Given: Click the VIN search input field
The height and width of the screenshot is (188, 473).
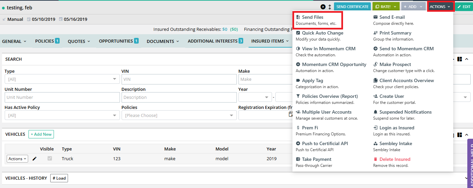Looking at the screenshot, I should 179,79.
